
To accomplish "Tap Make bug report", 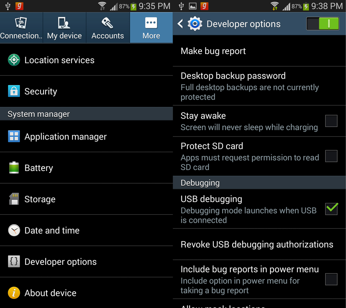I will (x=259, y=51).
